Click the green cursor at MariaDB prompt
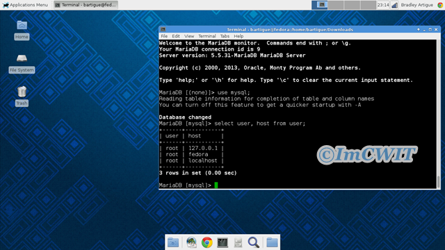 (216, 185)
